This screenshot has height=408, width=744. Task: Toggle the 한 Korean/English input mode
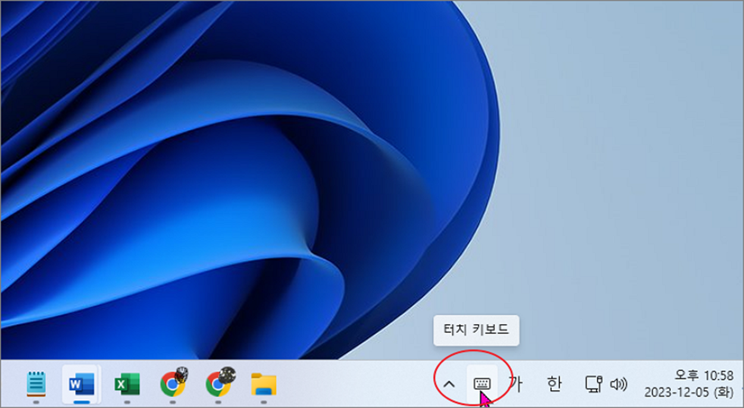point(554,384)
